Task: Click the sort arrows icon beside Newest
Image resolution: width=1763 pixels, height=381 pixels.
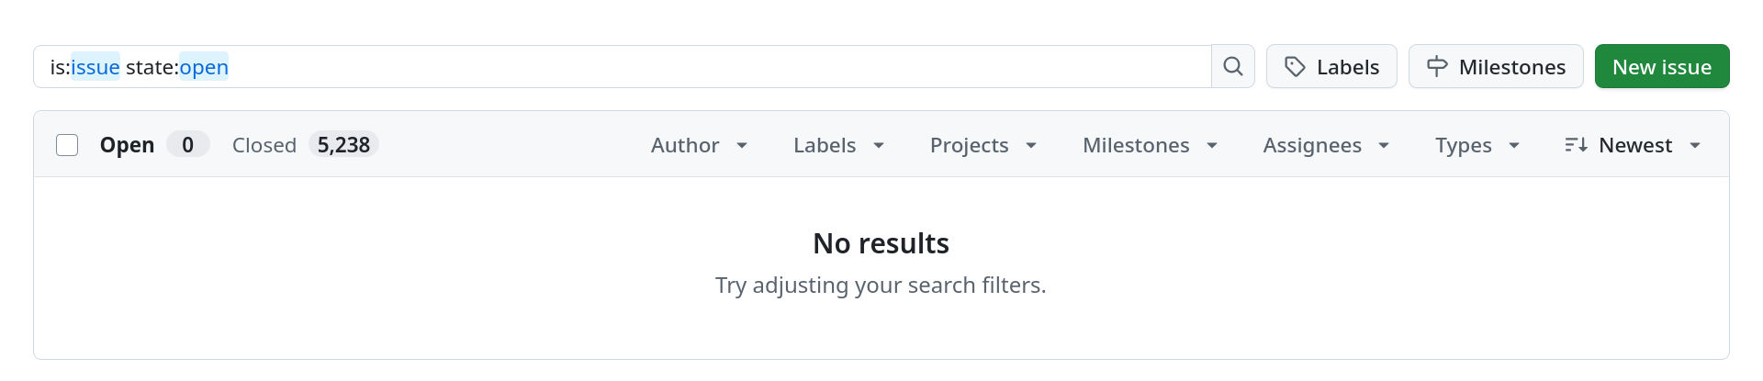Action: tap(1576, 145)
